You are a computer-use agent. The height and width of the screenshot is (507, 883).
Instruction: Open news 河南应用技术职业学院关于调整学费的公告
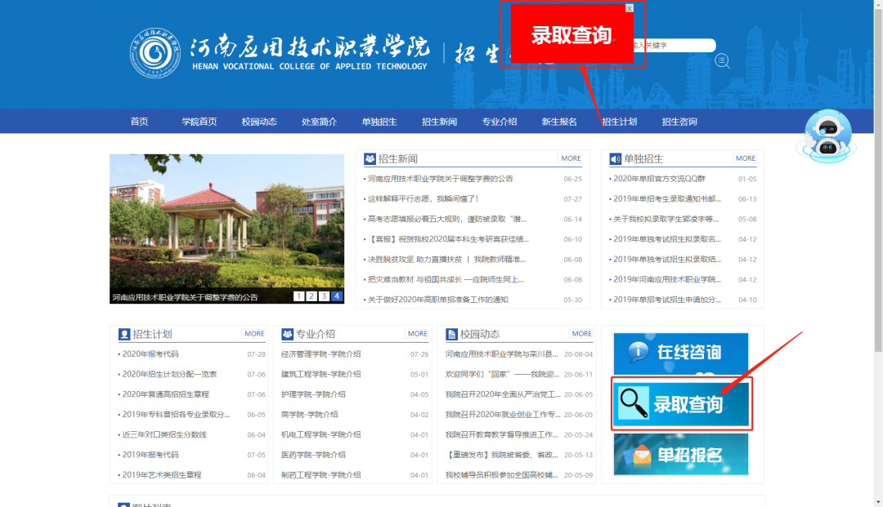point(441,179)
